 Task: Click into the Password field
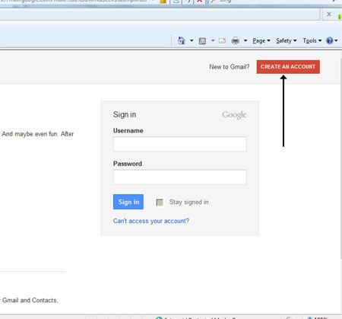click(180, 177)
